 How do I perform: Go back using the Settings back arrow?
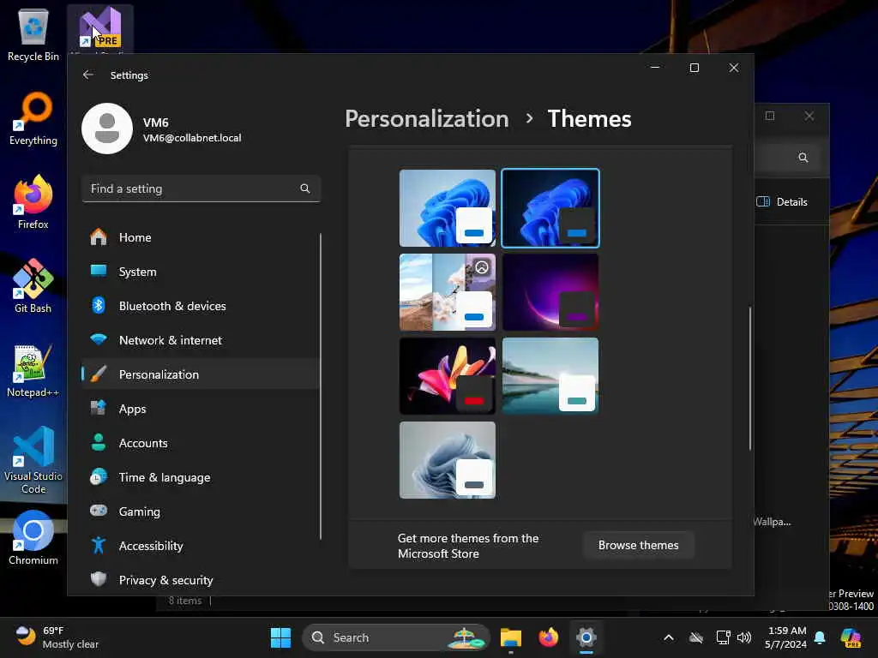[x=88, y=75]
